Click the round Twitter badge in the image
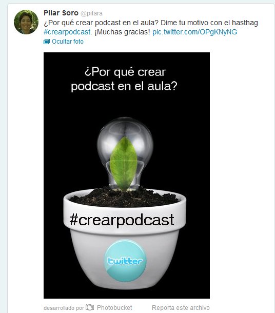Image resolution: width=275 pixels, height=313 pixels. pyautogui.click(x=125, y=261)
